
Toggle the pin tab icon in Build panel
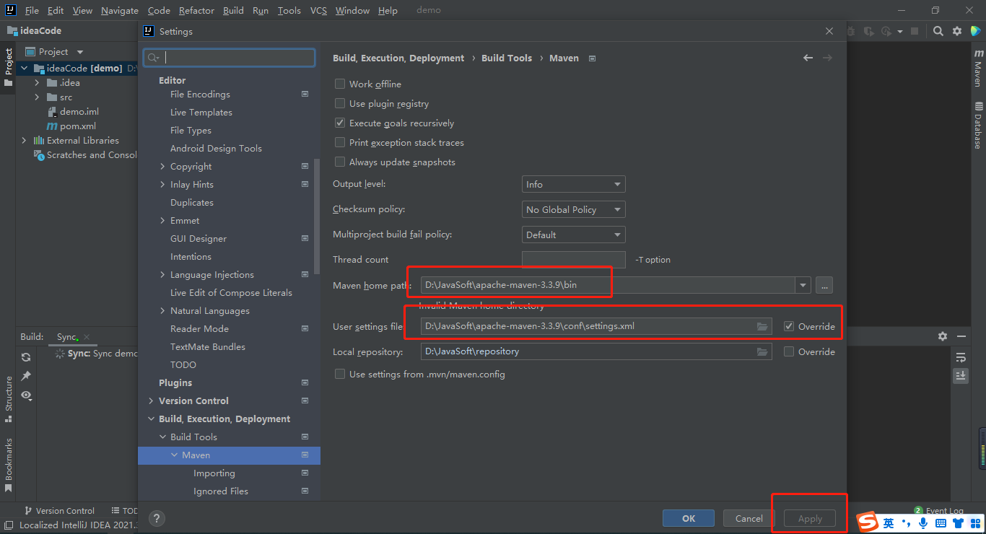point(26,376)
